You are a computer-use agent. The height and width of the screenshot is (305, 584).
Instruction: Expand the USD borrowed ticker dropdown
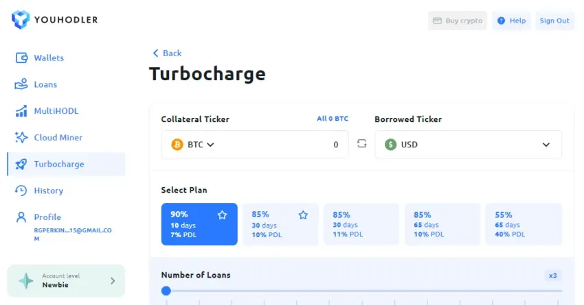click(546, 145)
